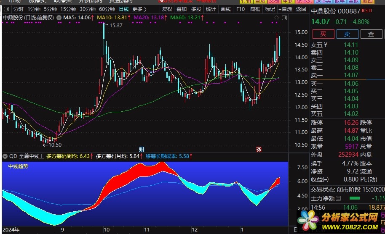Click the 10.50 low price annotation

click(x=55, y=145)
